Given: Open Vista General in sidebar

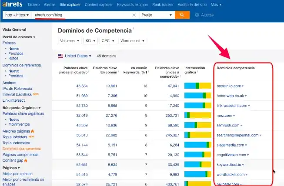Looking at the screenshot, I should [x=14, y=30].
